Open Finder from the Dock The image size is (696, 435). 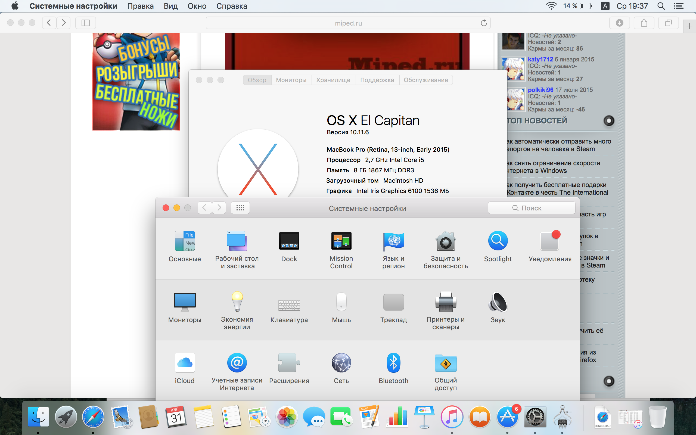(x=38, y=417)
